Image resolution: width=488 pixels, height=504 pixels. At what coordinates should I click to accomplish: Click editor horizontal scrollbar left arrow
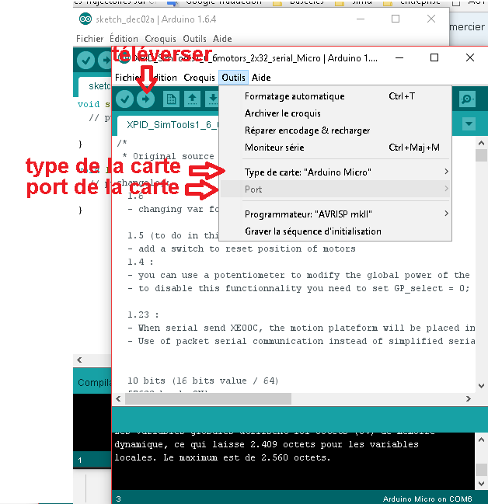[118, 399]
